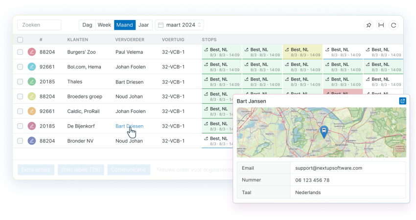
Task: Click the Best, NL stop in the Bronder NV row
Action: click(218, 141)
